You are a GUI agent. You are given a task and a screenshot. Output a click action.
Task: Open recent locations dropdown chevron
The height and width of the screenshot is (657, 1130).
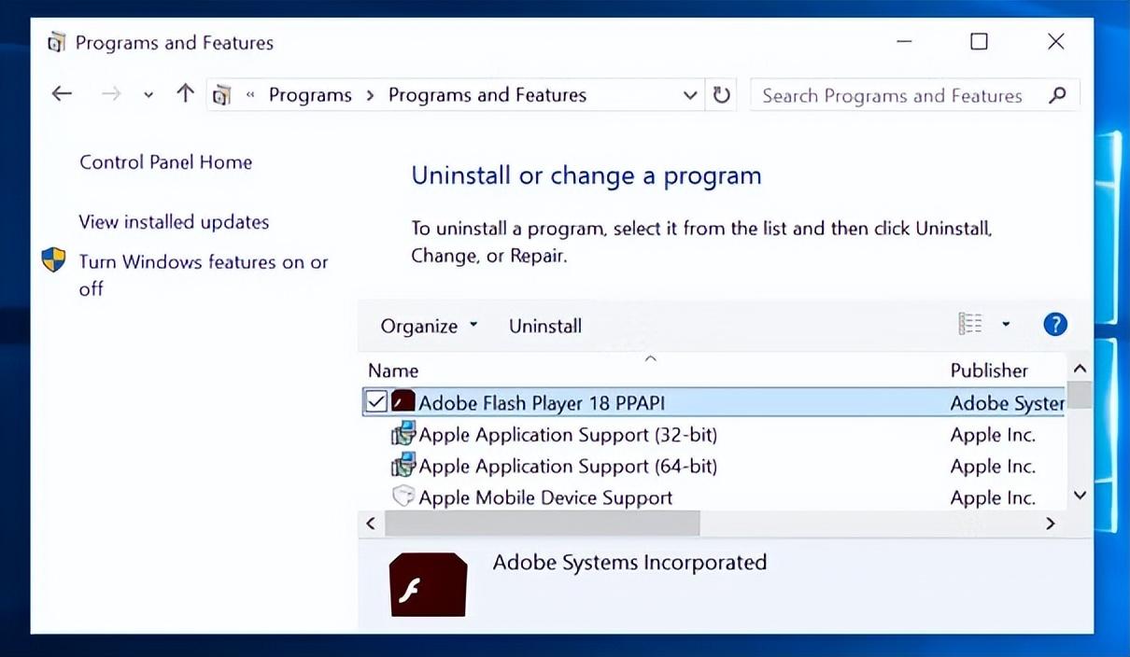coord(148,95)
